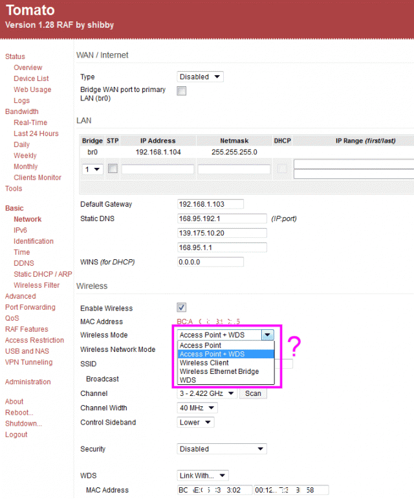Open the Clients Monitor page
Image resolution: width=414 pixels, height=499 pixels.
[38, 178]
